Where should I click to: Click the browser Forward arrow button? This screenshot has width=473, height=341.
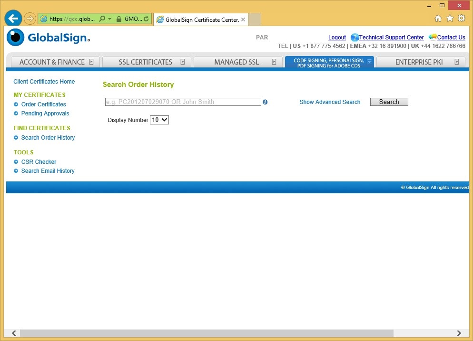click(30, 19)
